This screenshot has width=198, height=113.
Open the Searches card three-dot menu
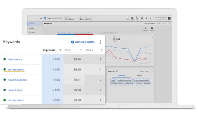pos(152,71)
